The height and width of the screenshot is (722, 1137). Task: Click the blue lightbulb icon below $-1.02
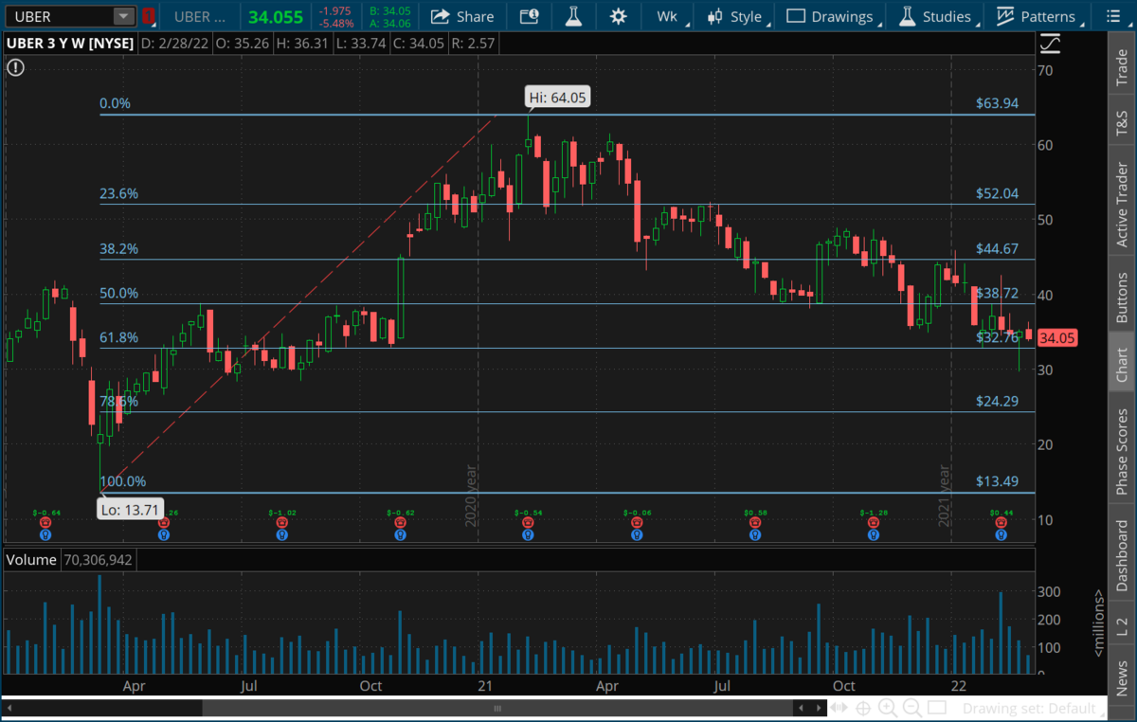(281, 534)
